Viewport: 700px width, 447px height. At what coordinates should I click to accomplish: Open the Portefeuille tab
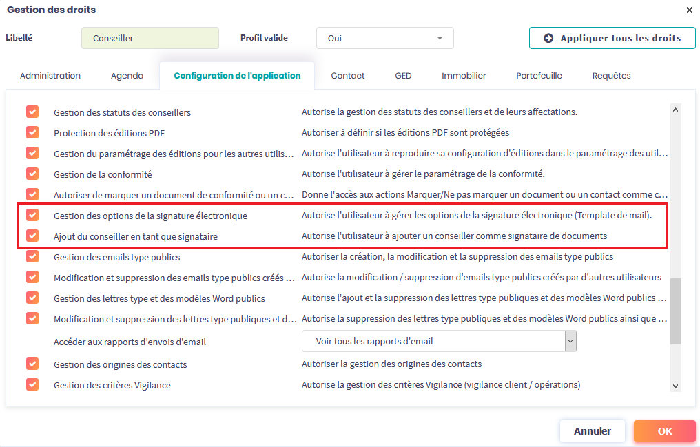539,76
